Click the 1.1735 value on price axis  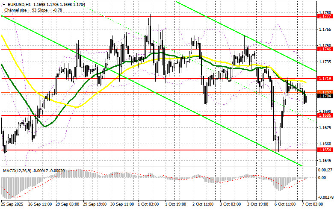(325, 62)
